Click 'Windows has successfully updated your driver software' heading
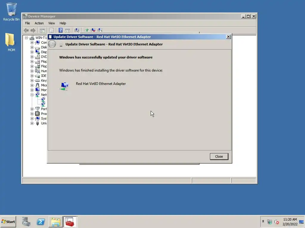This screenshot has width=305, height=228. click(106, 57)
